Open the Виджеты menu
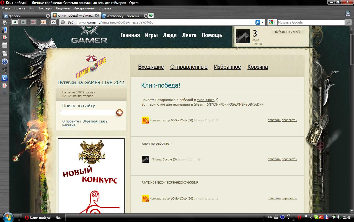 coord(63,8)
